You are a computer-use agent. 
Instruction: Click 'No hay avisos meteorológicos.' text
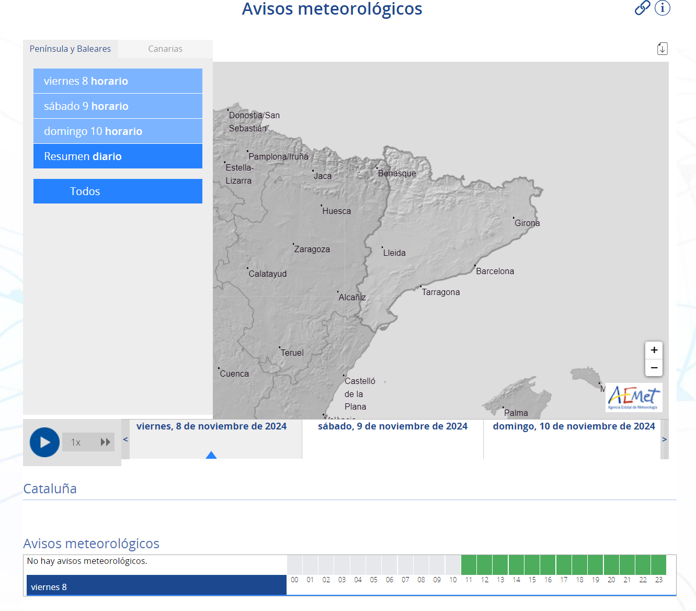point(87,561)
